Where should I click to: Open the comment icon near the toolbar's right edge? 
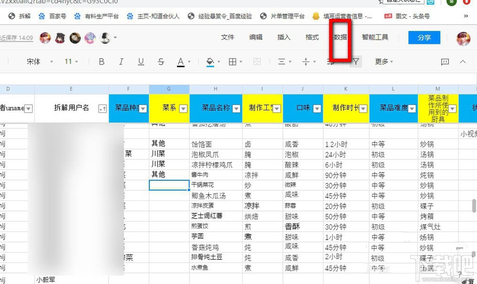click(x=445, y=62)
